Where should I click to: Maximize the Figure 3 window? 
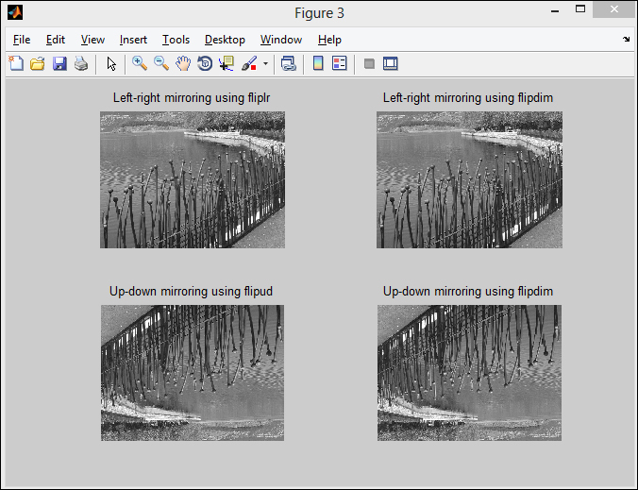[580, 8]
